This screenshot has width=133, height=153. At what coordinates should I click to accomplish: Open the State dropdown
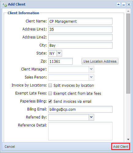(x=59, y=53)
